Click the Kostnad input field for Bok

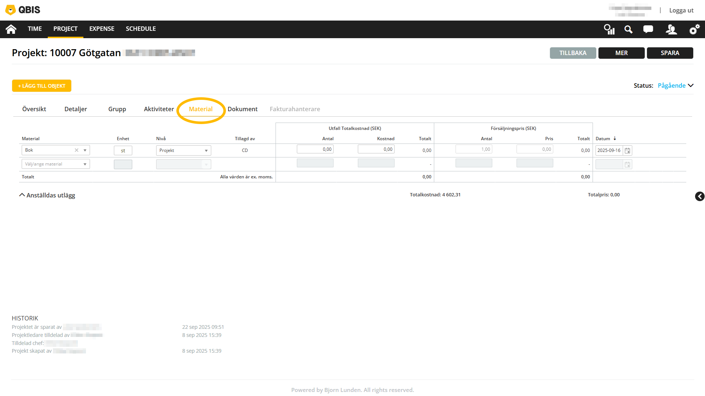376,149
